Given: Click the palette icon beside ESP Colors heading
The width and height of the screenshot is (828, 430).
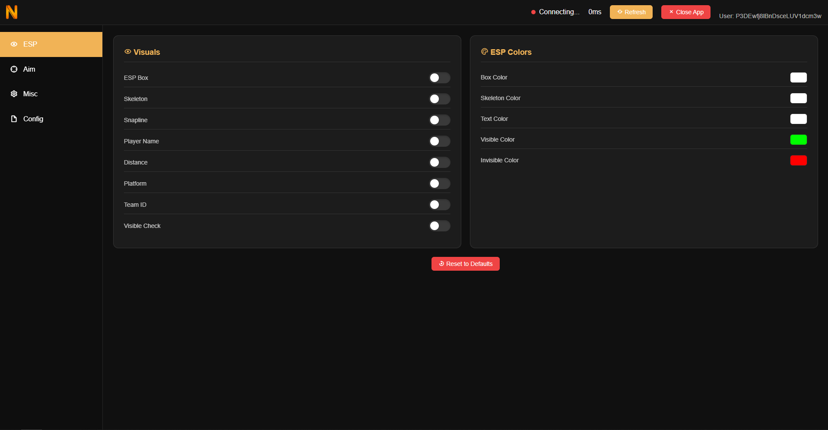Looking at the screenshot, I should pyautogui.click(x=484, y=52).
